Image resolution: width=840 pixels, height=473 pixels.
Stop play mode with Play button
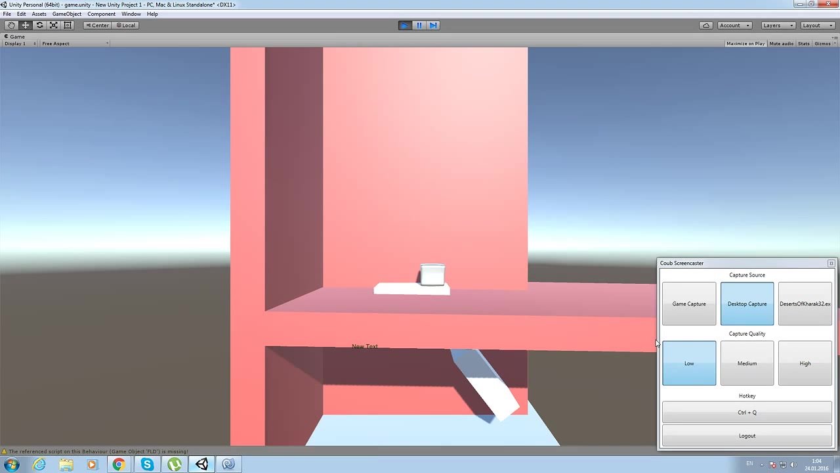(404, 25)
